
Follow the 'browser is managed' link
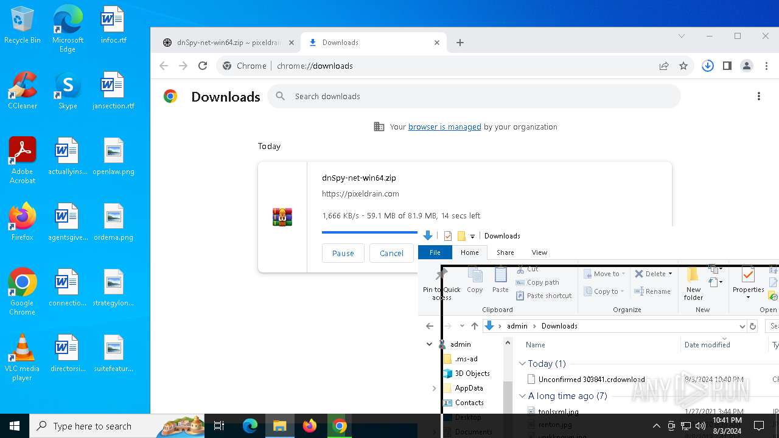[x=444, y=127]
